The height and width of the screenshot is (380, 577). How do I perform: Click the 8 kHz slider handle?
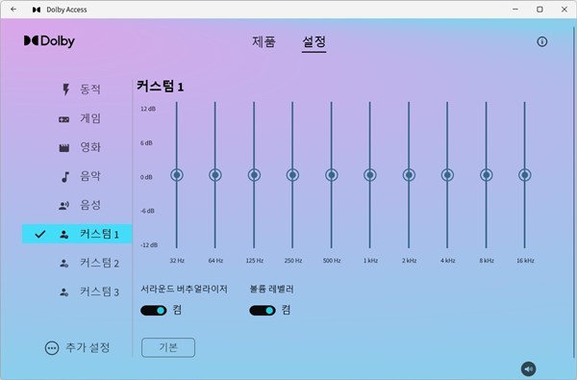pos(486,175)
